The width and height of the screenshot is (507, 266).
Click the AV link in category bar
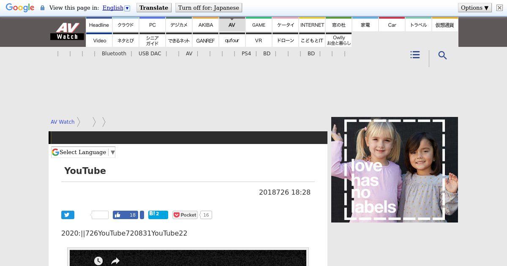coord(189,54)
